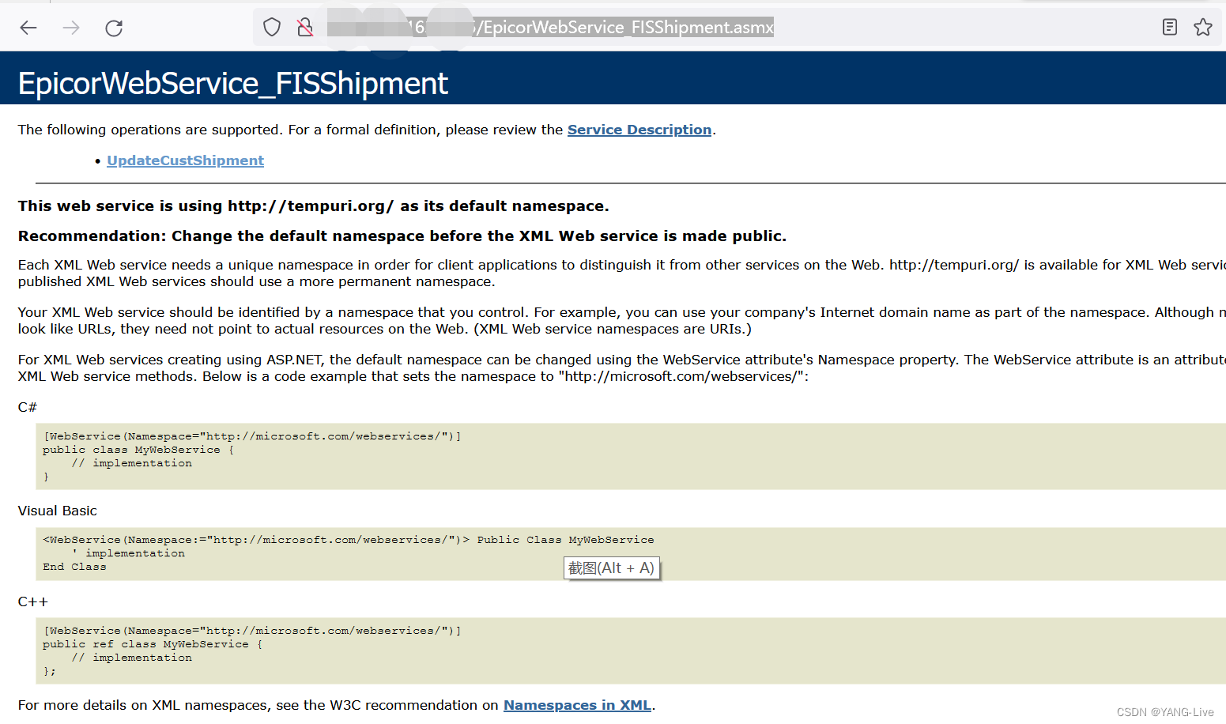This screenshot has height=724, width=1226.
Task: Click the EpicorWebService_FISShipment page heading
Action: pyautogui.click(x=233, y=83)
